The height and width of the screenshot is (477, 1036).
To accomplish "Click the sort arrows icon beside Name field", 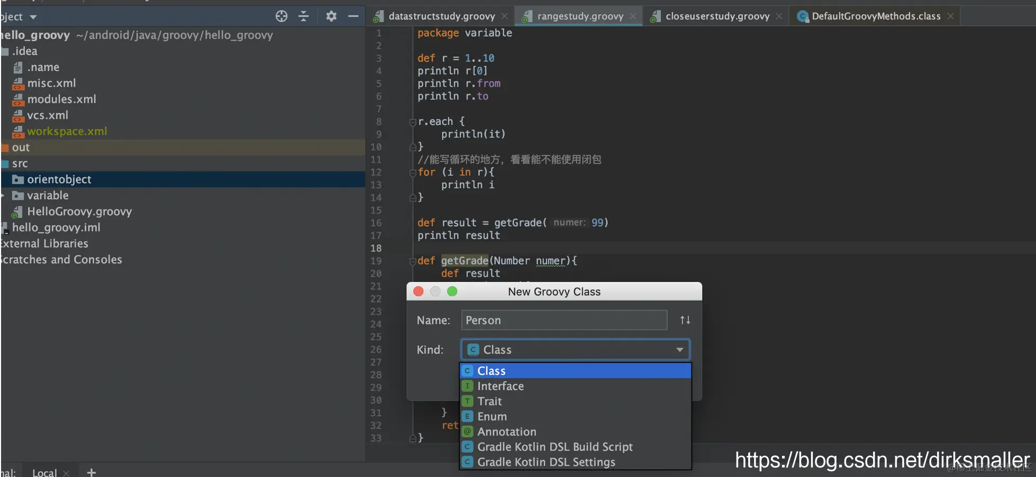I will pos(685,320).
